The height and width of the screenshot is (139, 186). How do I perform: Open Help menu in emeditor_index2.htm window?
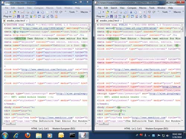click(x=170, y=8)
